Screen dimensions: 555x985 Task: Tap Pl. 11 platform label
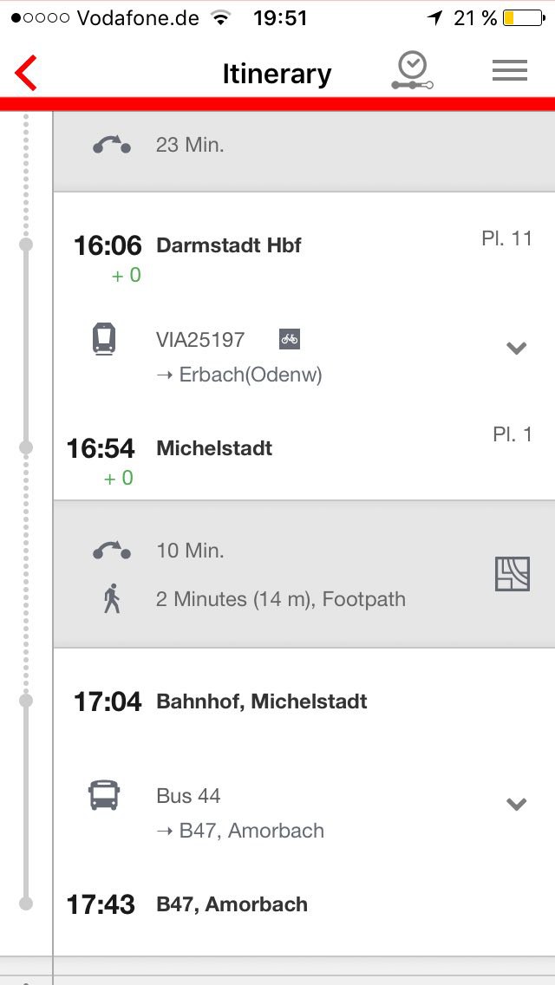(506, 238)
